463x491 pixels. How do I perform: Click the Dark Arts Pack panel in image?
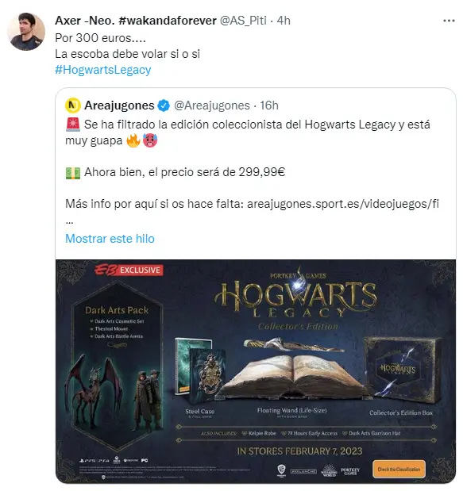[118, 365]
